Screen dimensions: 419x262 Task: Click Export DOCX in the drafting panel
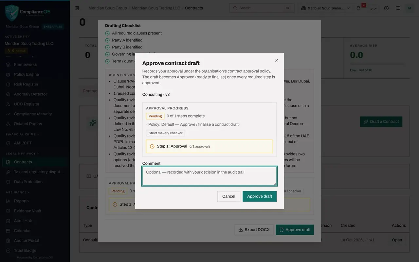pyautogui.click(x=254, y=230)
